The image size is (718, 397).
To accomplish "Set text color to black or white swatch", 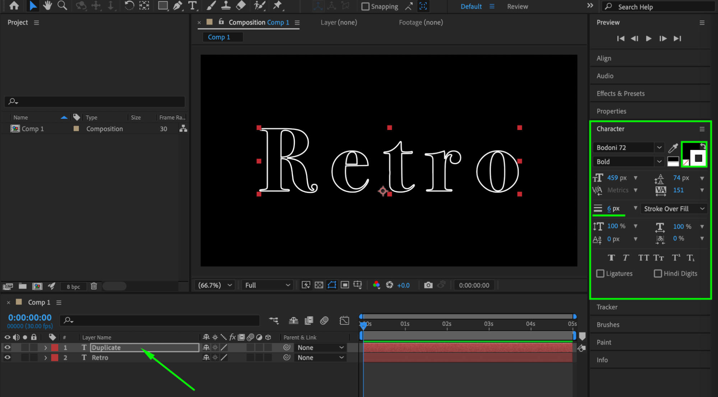I will (x=673, y=161).
